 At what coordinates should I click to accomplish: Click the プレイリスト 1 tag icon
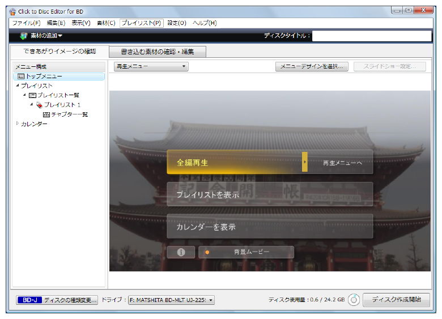39,105
